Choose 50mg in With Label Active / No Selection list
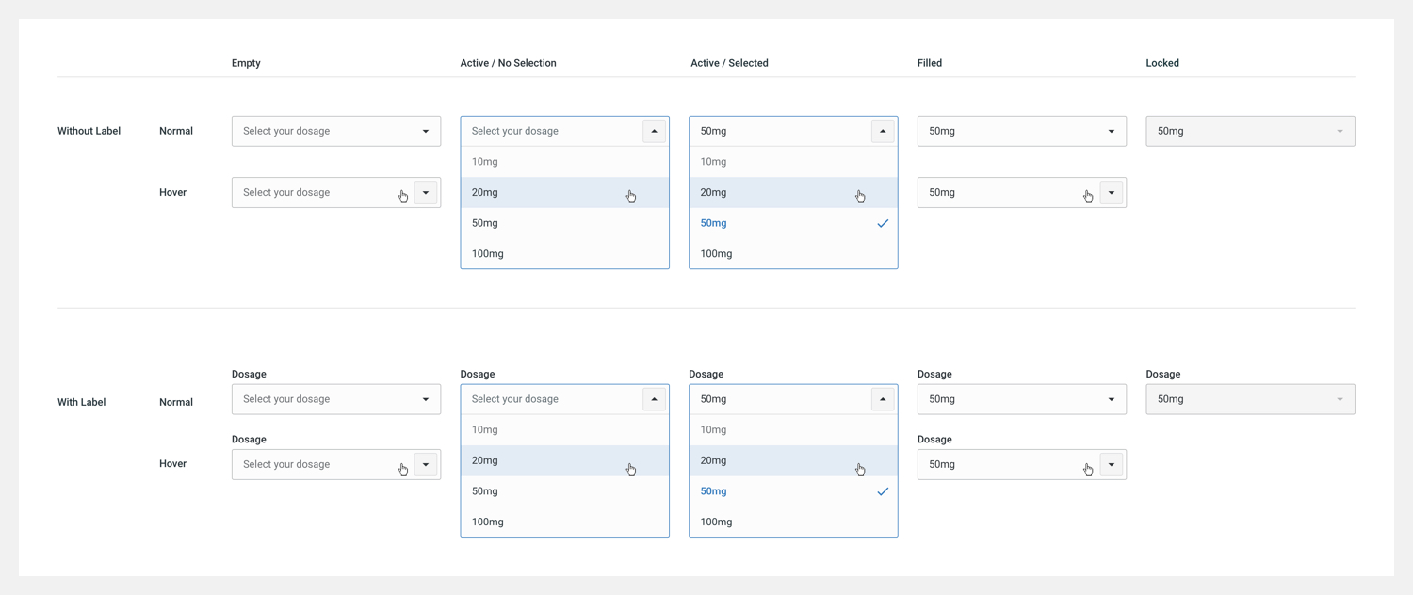1413x595 pixels. (565, 491)
